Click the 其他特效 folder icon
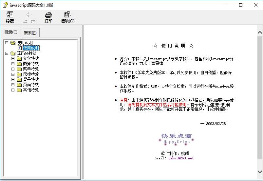Screen dimensions: 263x181 pos(19,90)
